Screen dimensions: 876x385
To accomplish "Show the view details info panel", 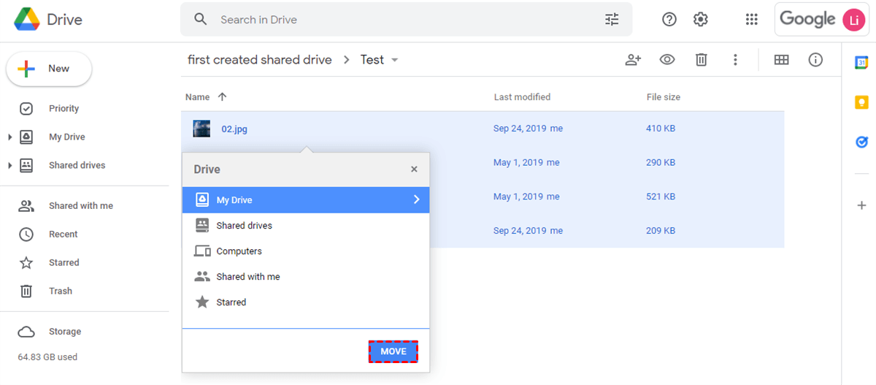I will pos(815,60).
